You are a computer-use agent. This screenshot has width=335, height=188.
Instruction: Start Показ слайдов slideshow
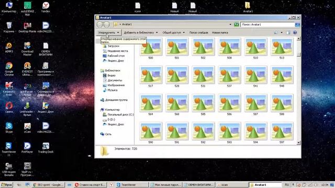(x=198, y=32)
